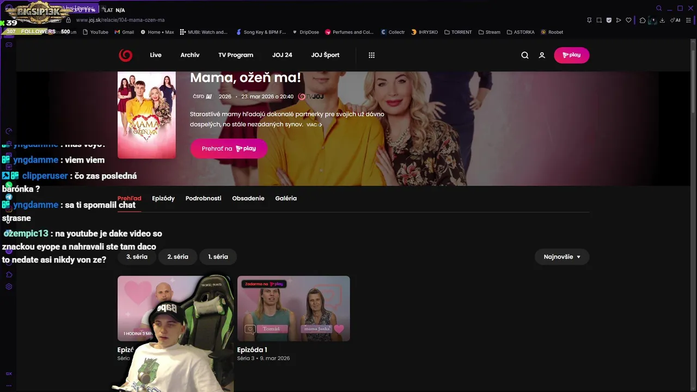The image size is (697, 392).
Task: Open browser extensions cube icon
Action: 643,20
